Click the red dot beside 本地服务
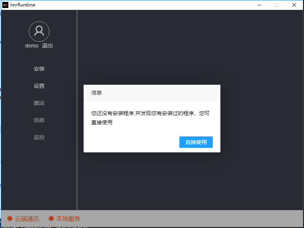This screenshot has height=228, width=304. coord(51,218)
